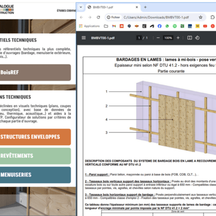Open the PDF viewer sidebar menu icon
The width and height of the screenshot is (216, 216).
click(84, 38)
